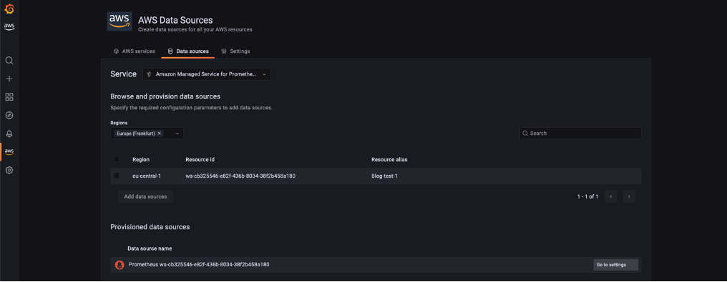Click Go to settings for Prometheus data source

point(615,265)
